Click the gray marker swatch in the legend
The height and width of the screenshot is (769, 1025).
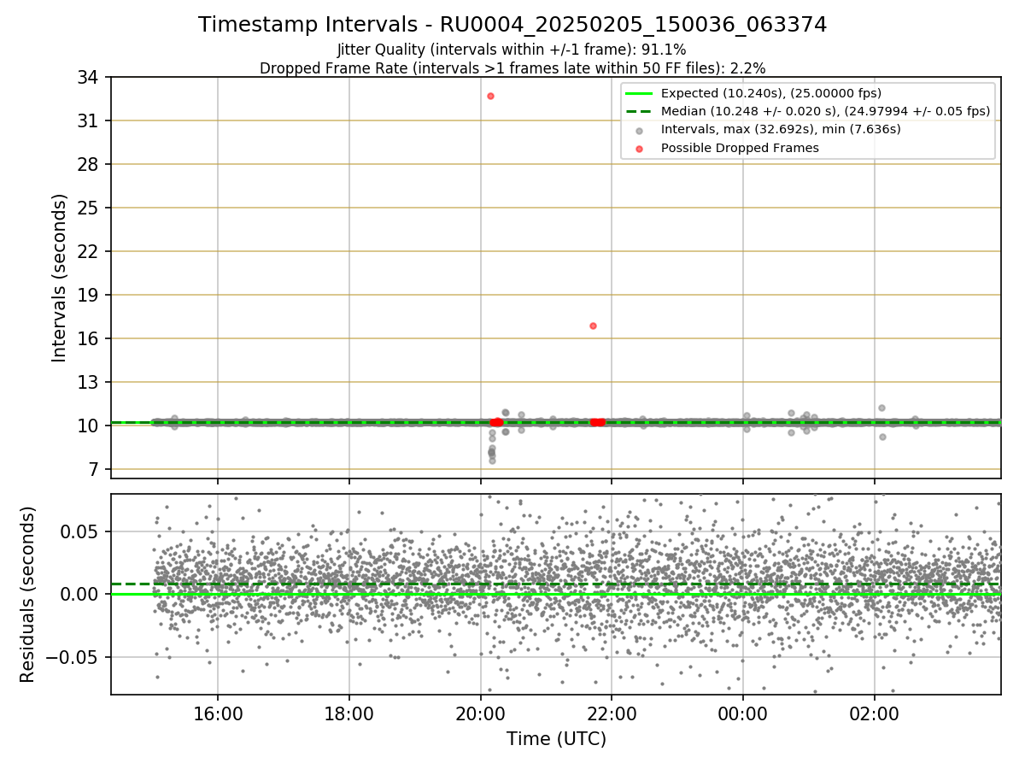click(639, 130)
